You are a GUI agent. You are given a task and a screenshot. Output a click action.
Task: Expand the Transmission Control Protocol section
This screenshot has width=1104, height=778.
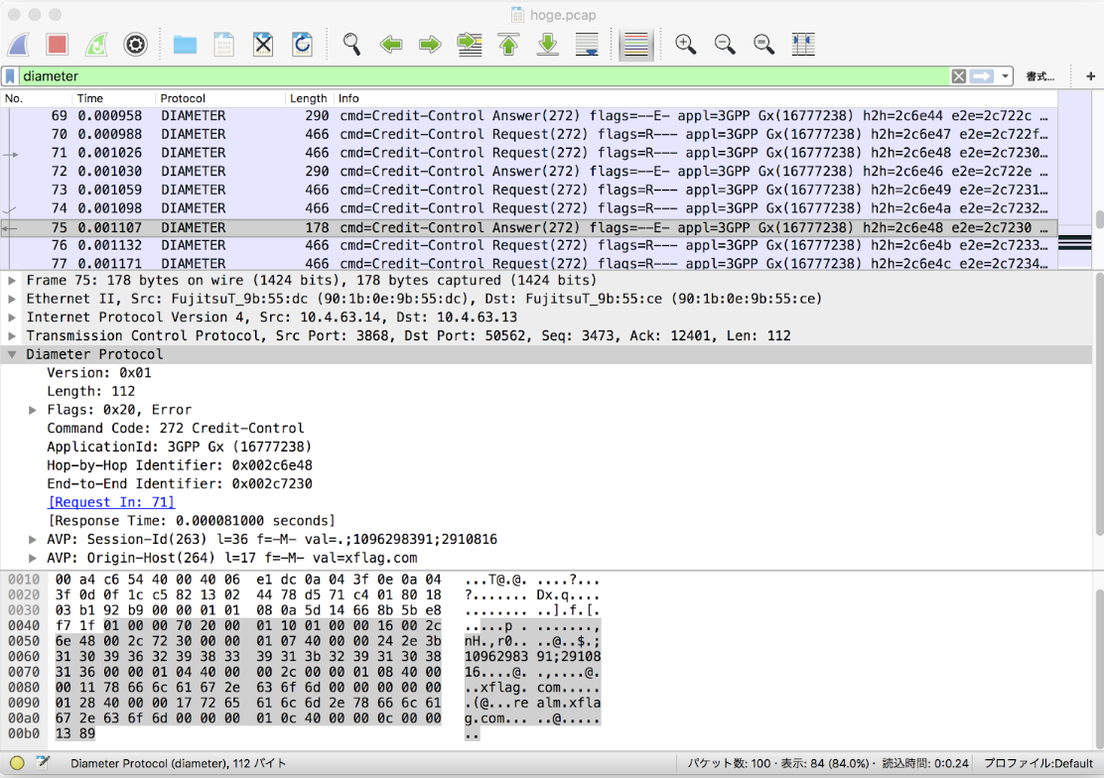12,335
